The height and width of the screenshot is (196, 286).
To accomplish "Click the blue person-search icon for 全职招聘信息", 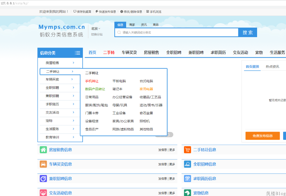I will [x=187, y=164].
